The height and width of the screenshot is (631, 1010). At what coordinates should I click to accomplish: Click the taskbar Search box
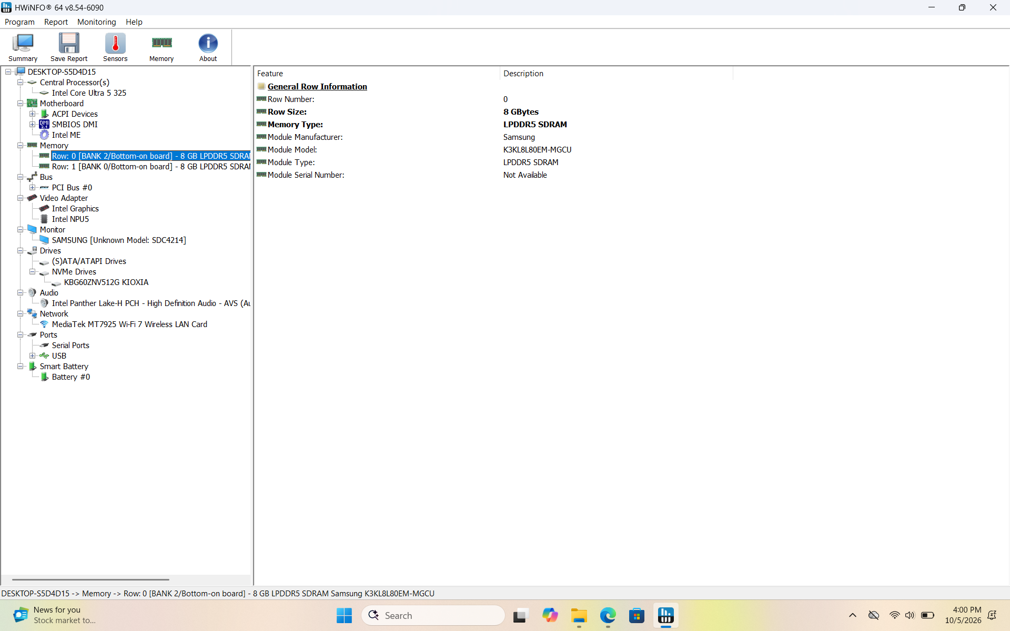(433, 615)
